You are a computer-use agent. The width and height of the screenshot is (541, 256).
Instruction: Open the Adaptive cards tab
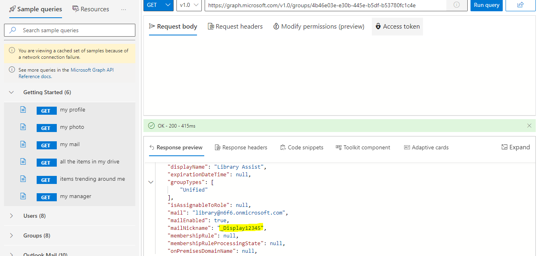tap(426, 148)
